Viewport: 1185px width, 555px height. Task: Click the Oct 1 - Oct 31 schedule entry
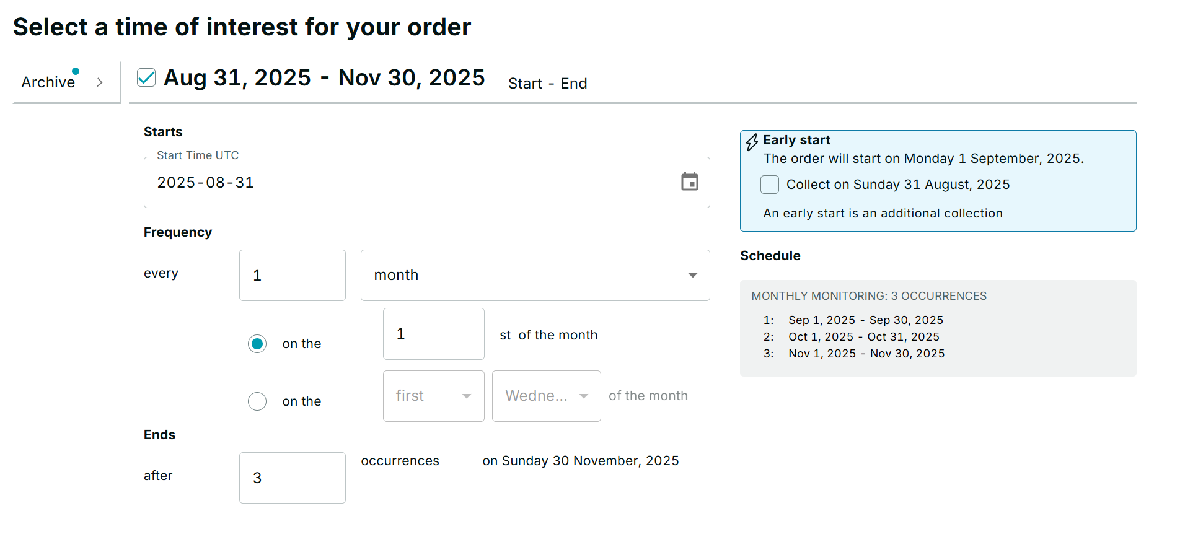tap(863, 337)
